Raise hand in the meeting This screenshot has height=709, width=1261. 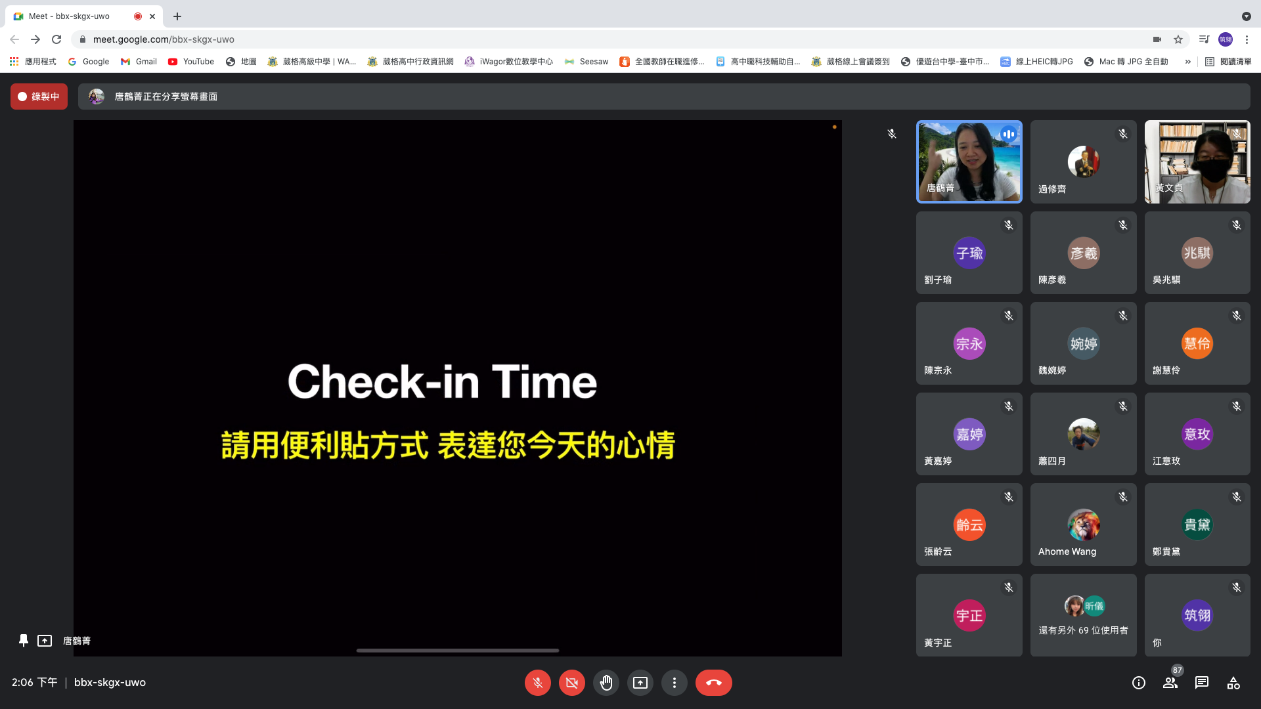[606, 683]
